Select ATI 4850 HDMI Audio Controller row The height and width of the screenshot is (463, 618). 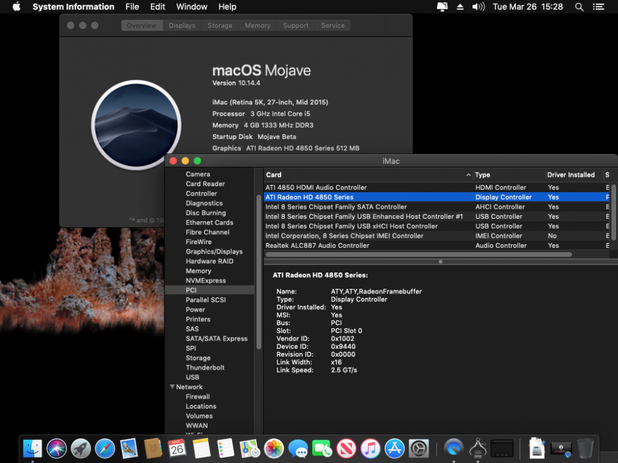[x=437, y=187]
